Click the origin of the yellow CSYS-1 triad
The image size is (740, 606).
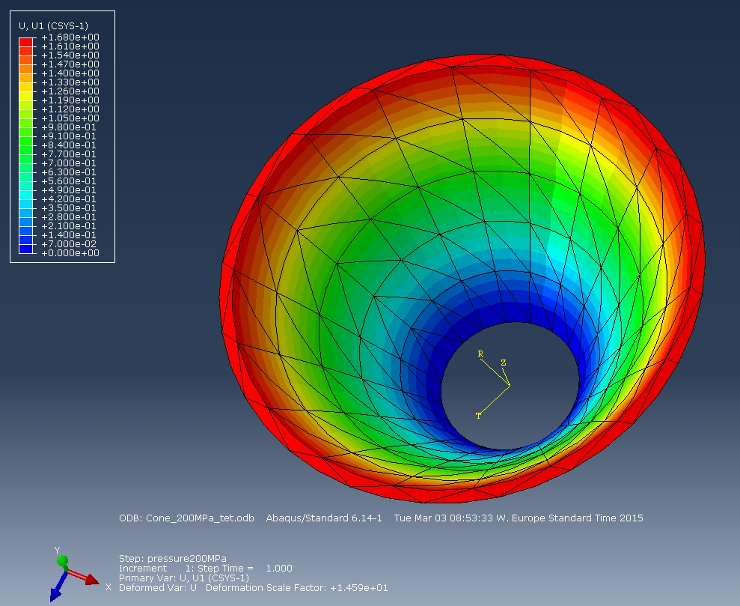point(510,386)
